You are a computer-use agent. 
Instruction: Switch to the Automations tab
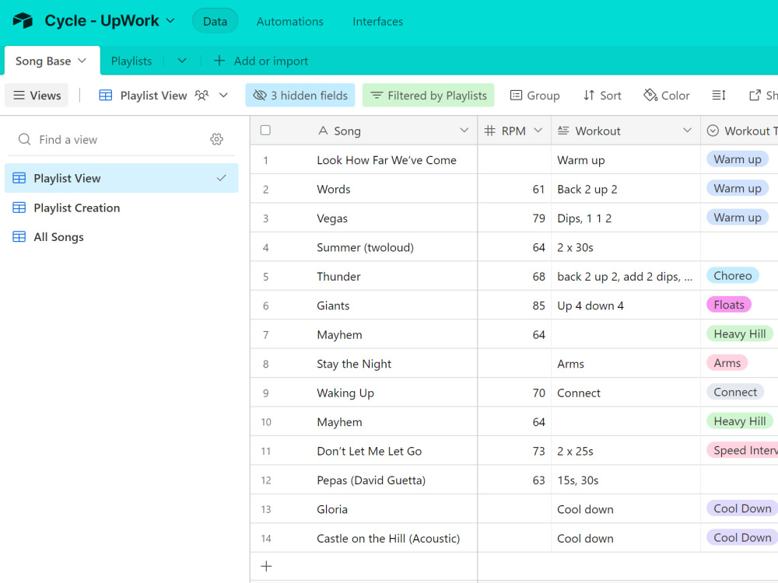coord(289,21)
